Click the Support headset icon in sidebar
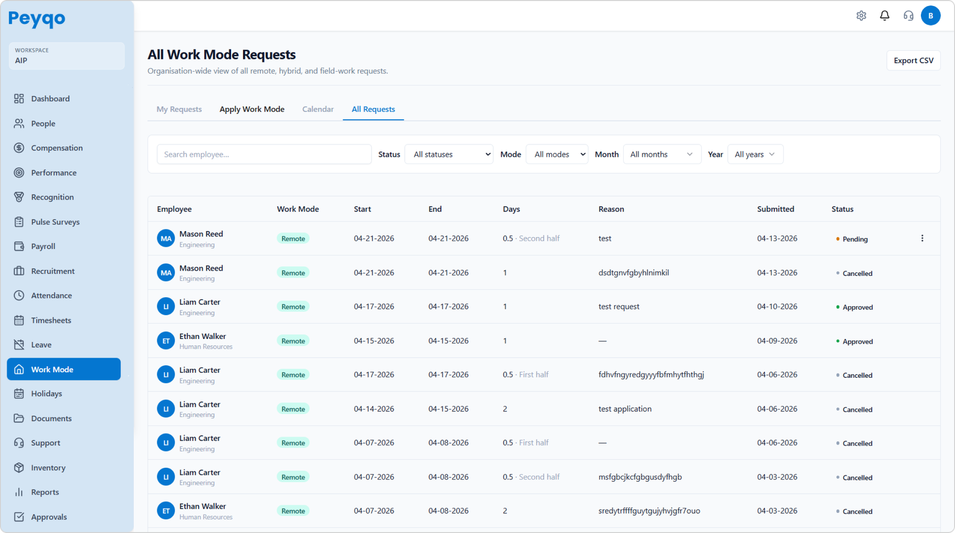The height and width of the screenshot is (533, 955). [x=19, y=443]
